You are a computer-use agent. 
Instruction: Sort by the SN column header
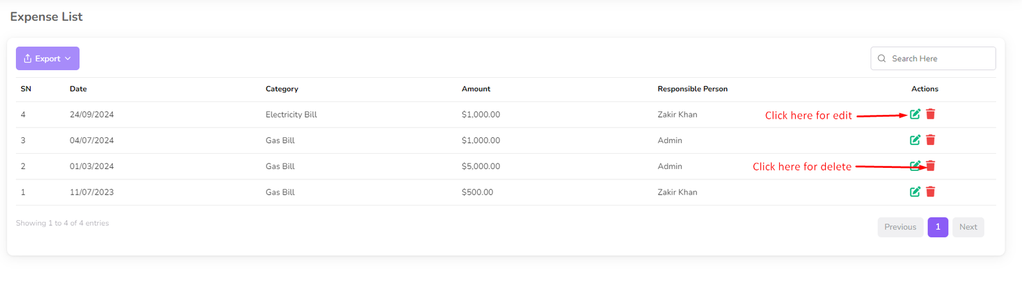coord(26,89)
